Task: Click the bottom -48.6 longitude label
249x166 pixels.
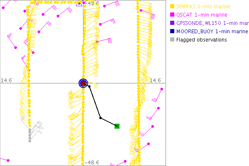Action: [92, 163]
